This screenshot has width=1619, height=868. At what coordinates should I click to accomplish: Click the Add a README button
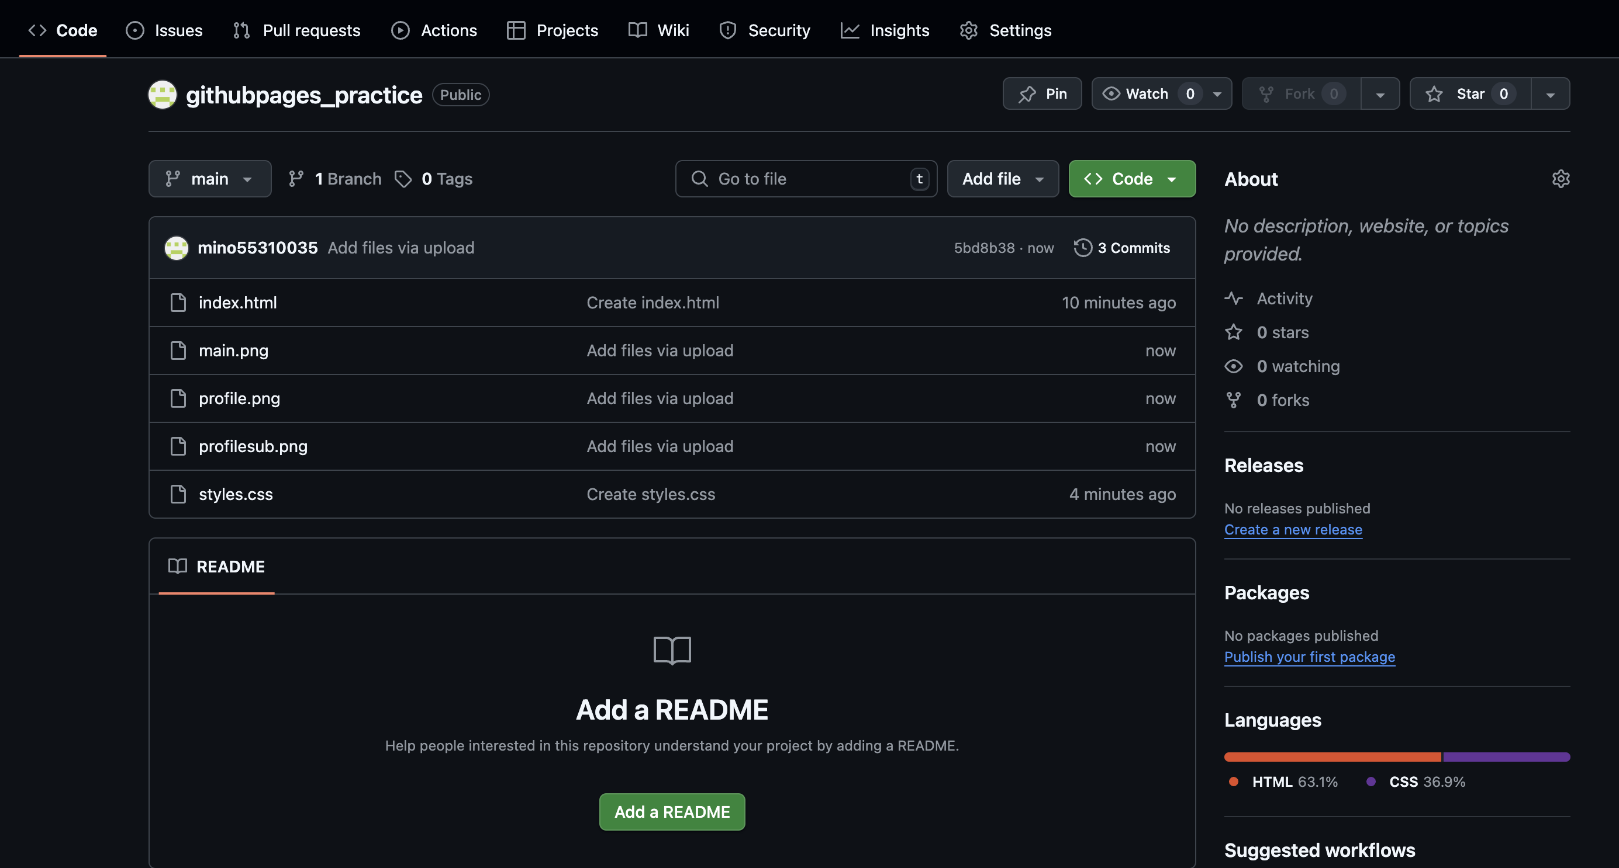[671, 811]
